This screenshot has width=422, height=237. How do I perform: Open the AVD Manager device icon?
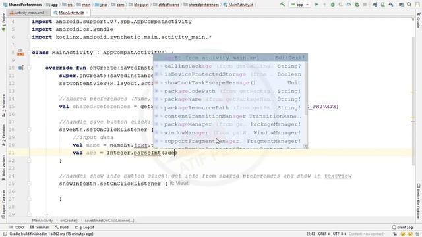pos(382,5)
